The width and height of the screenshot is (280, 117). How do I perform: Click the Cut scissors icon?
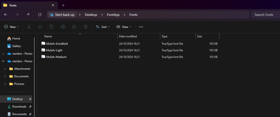(x=29, y=27)
